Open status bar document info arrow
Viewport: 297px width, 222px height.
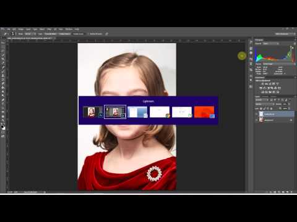[x=45, y=192]
